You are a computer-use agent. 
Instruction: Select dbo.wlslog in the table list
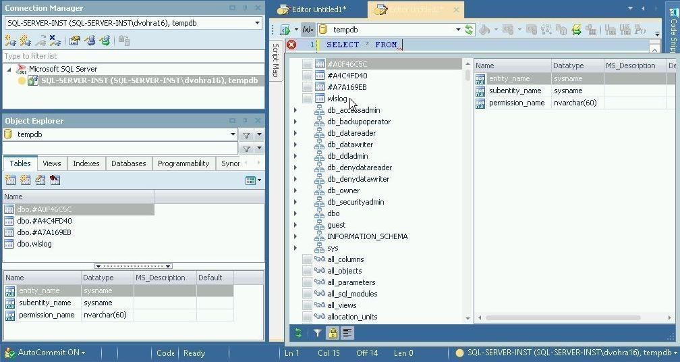34,244
